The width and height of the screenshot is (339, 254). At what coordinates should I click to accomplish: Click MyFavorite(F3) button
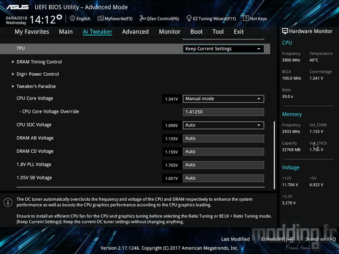click(x=115, y=19)
